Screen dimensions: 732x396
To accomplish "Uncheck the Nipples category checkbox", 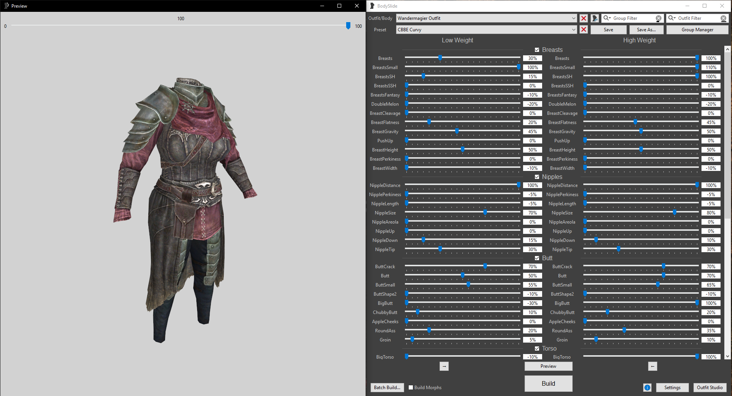I will coord(537,177).
